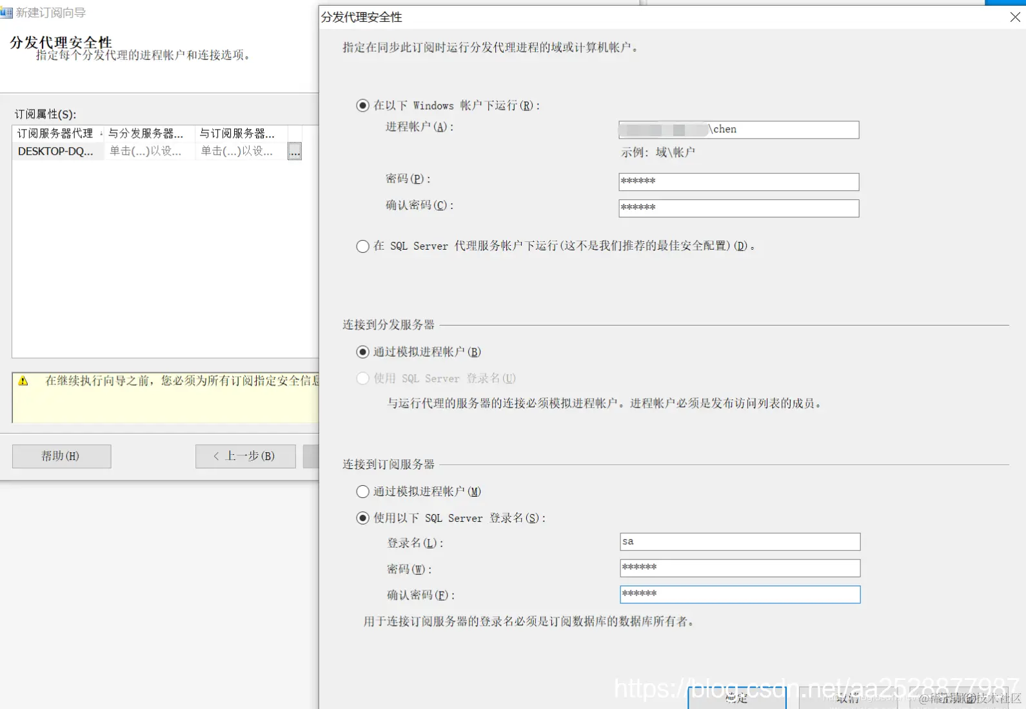Select the DESKTOP-DQ... subscriber row cell
Viewport: 1026px width, 709px height.
[57, 152]
